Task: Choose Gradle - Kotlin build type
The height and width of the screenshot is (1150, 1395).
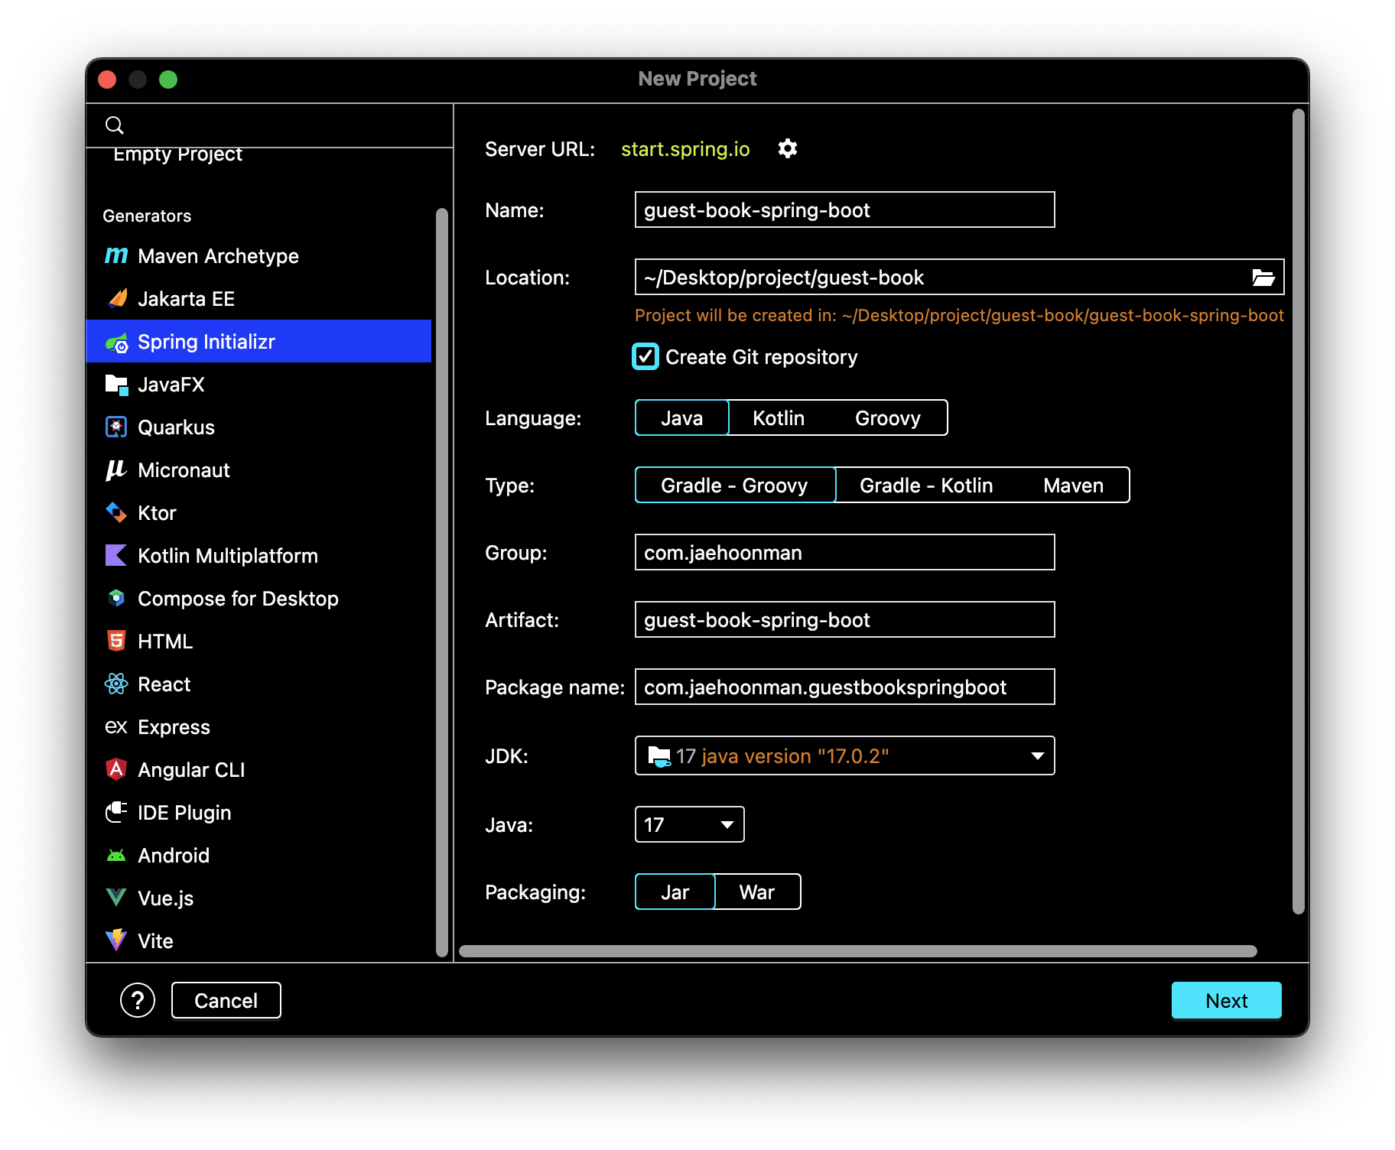Action: pos(926,486)
